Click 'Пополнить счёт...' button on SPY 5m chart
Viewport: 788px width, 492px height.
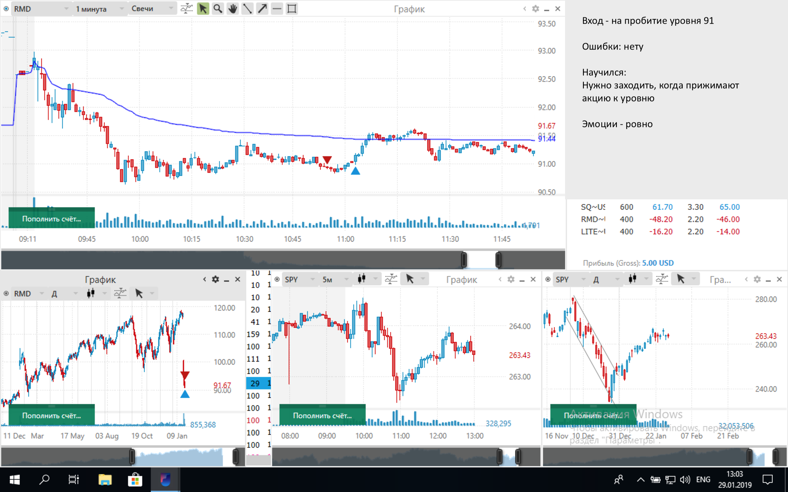point(322,415)
